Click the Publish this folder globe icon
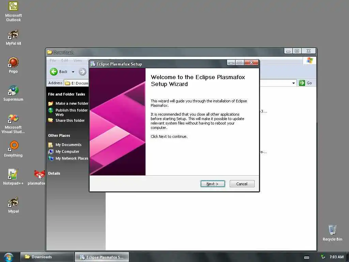Viewport: 349px width, 262px height. click(x=51, y=110)
